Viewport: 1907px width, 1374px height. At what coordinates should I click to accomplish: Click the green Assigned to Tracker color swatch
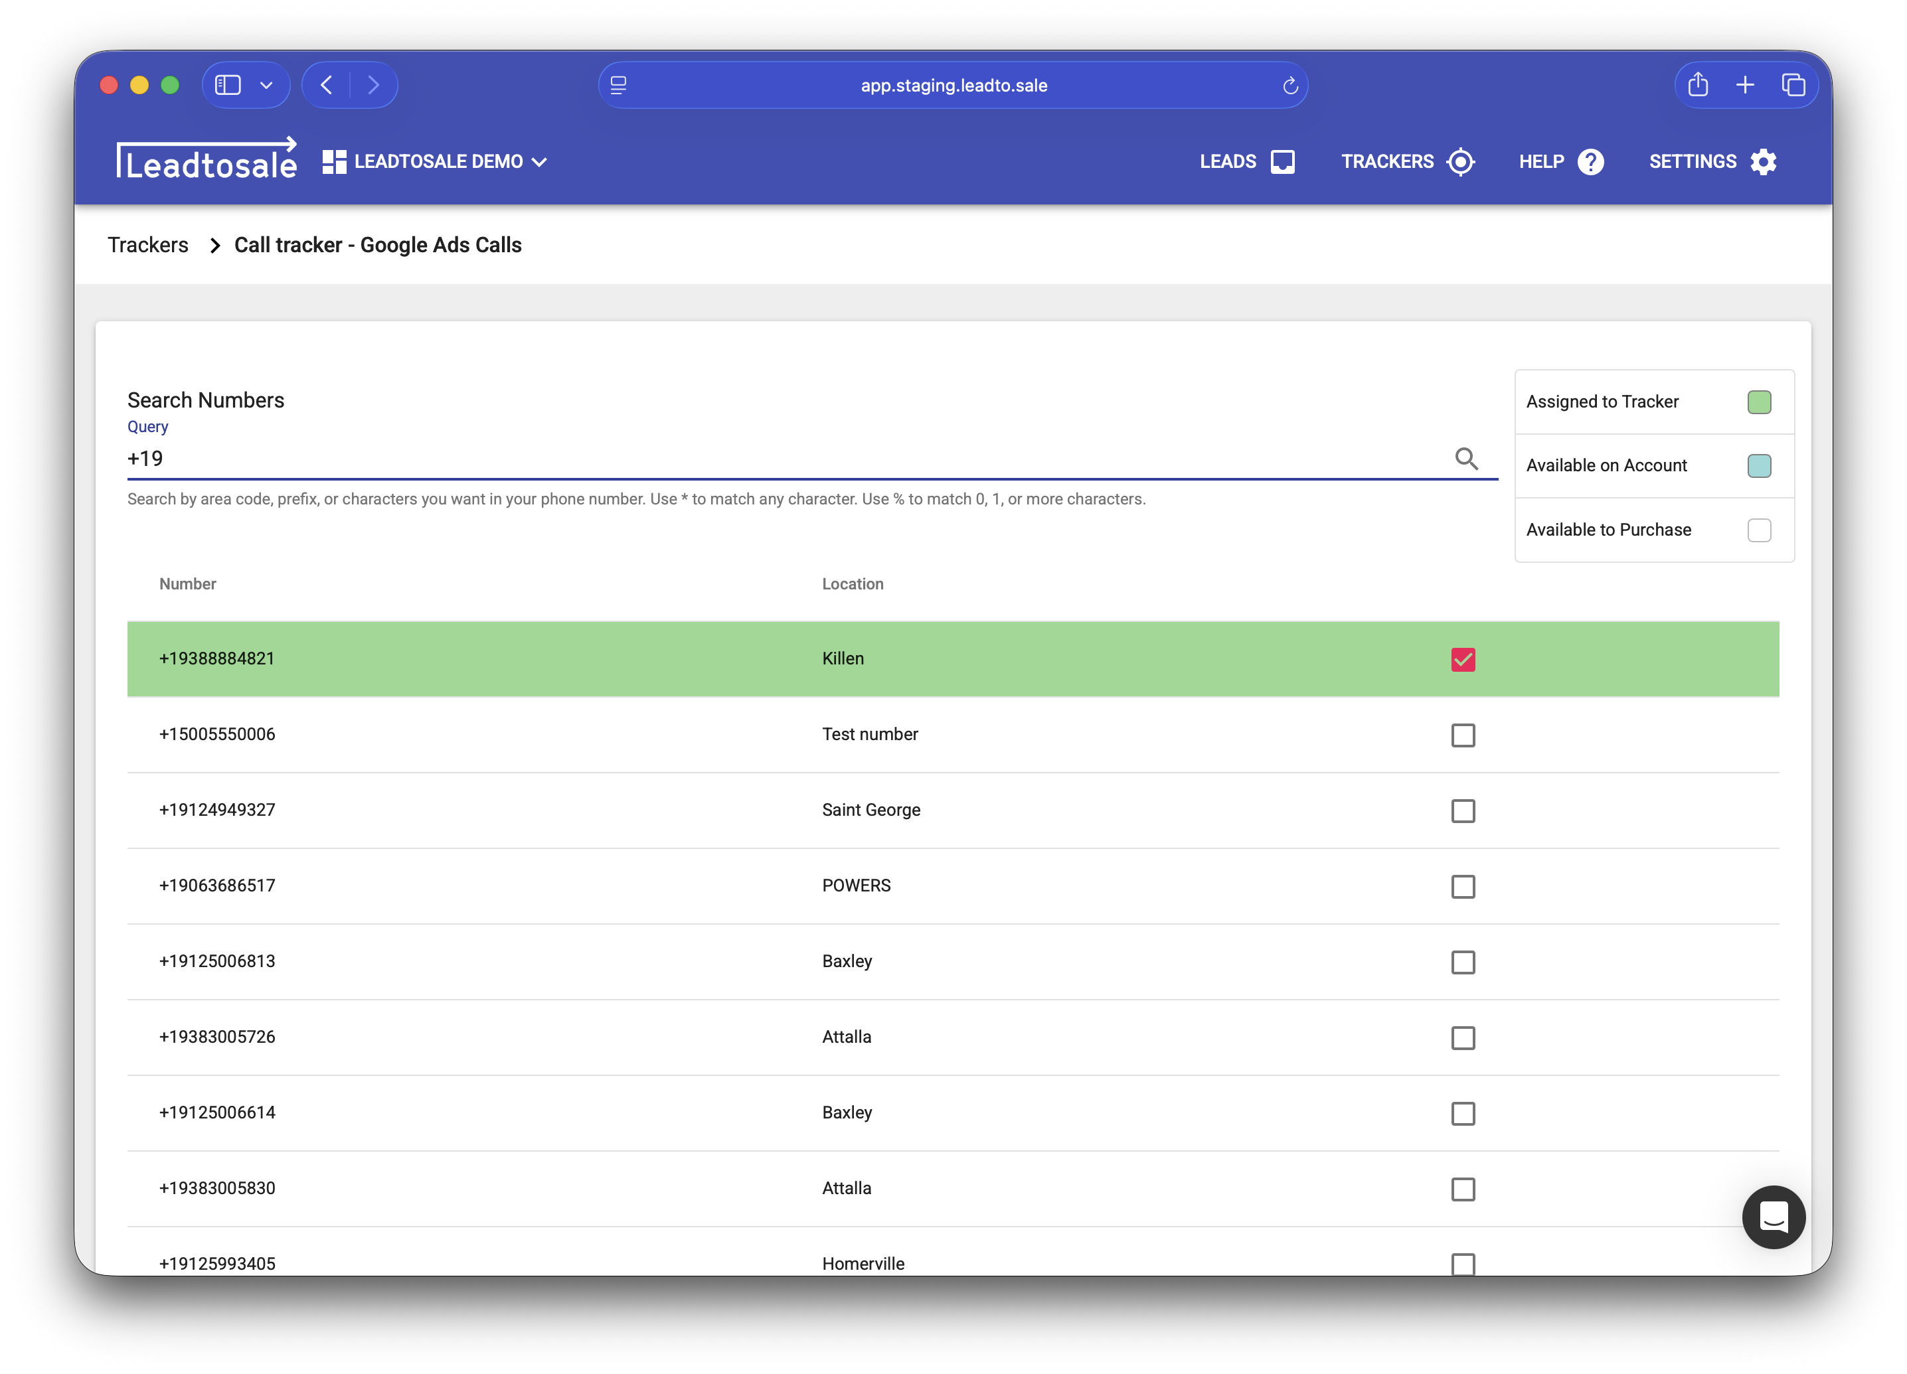click(x=1759, y=402)
